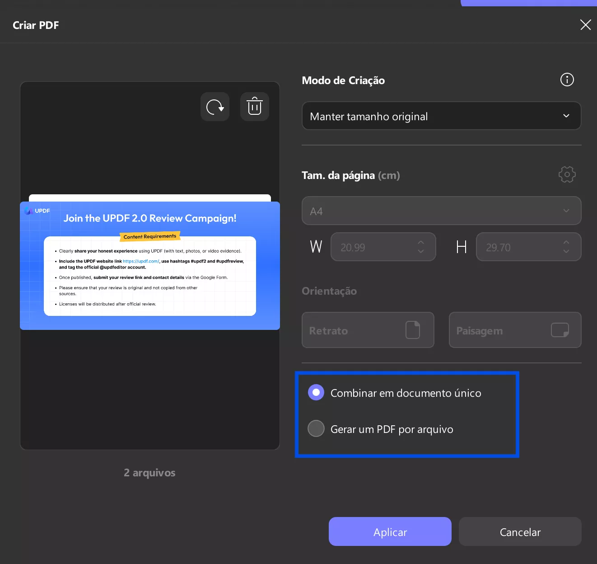Close the Criar PDF dialog
The width and height of the screenshot is (597, 564).
point(585,25)
